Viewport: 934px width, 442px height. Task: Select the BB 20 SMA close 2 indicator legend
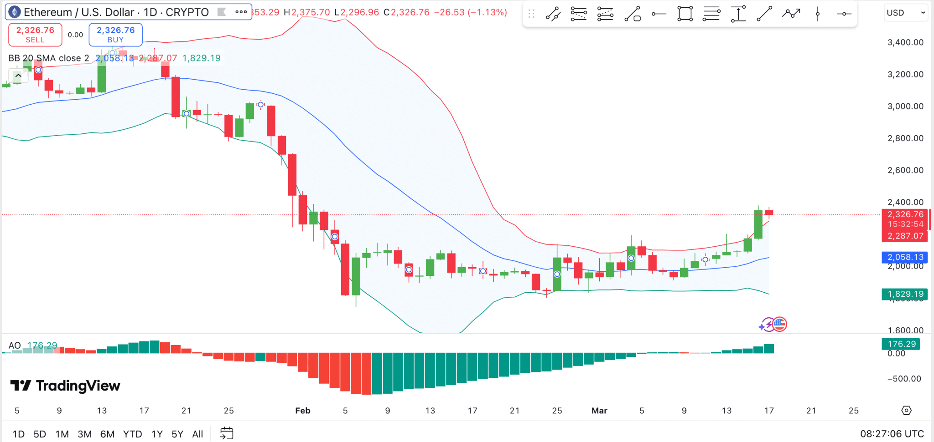pos(49,58)
